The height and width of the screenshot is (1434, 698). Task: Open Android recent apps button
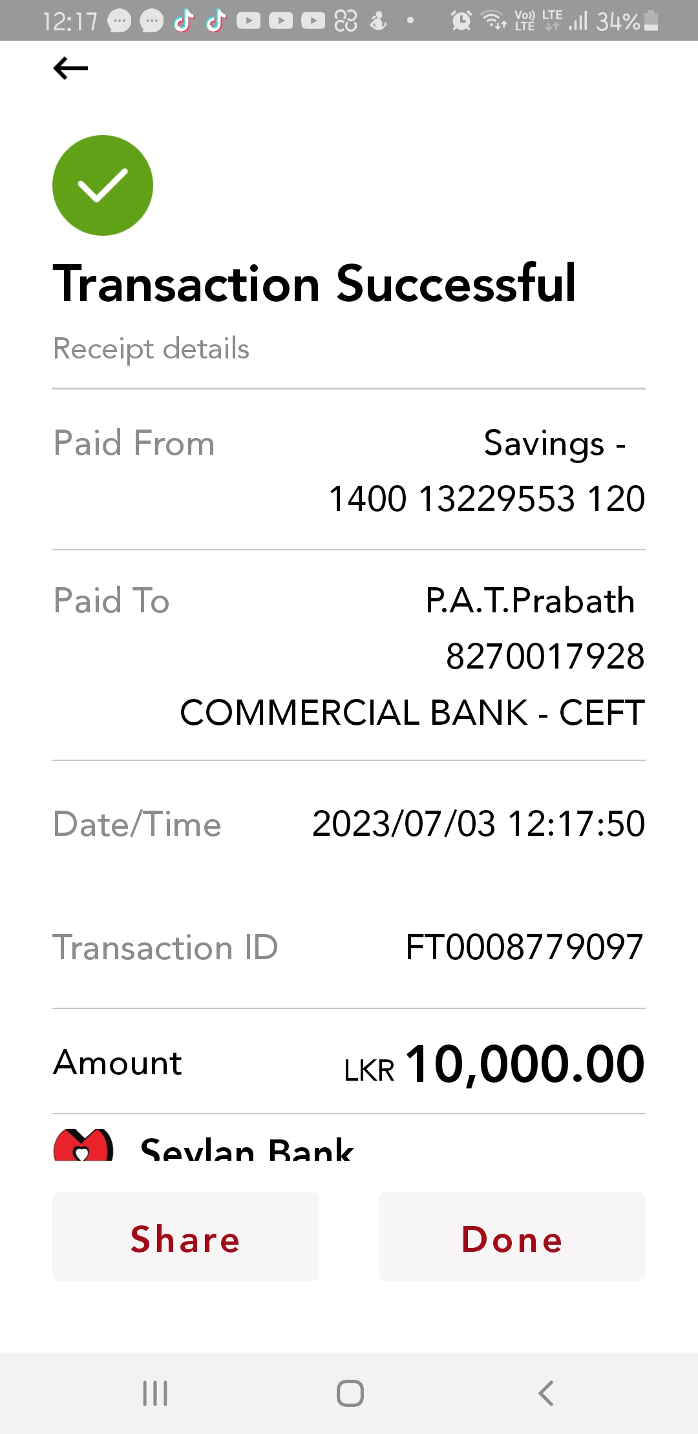(x=155, y=1393)
